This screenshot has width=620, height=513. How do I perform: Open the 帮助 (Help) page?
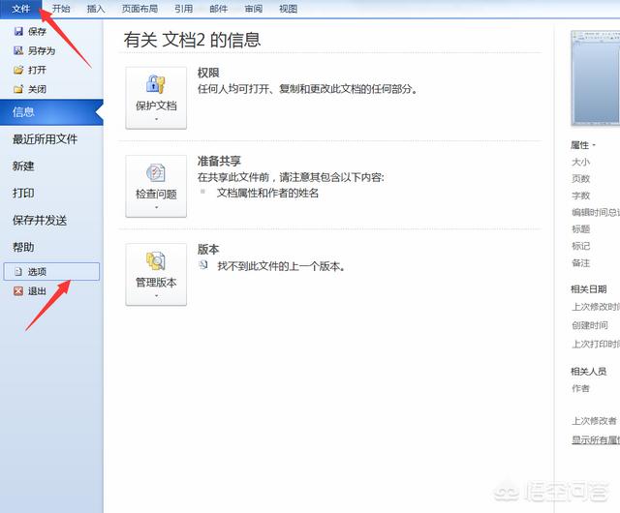[x=23, y=247]
